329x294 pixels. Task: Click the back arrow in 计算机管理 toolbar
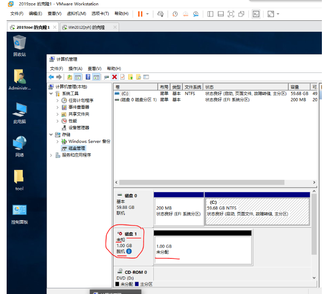pos(51,77)
